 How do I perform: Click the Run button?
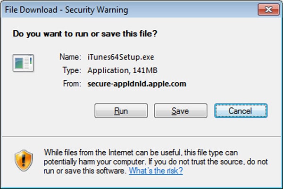[121, 111]
